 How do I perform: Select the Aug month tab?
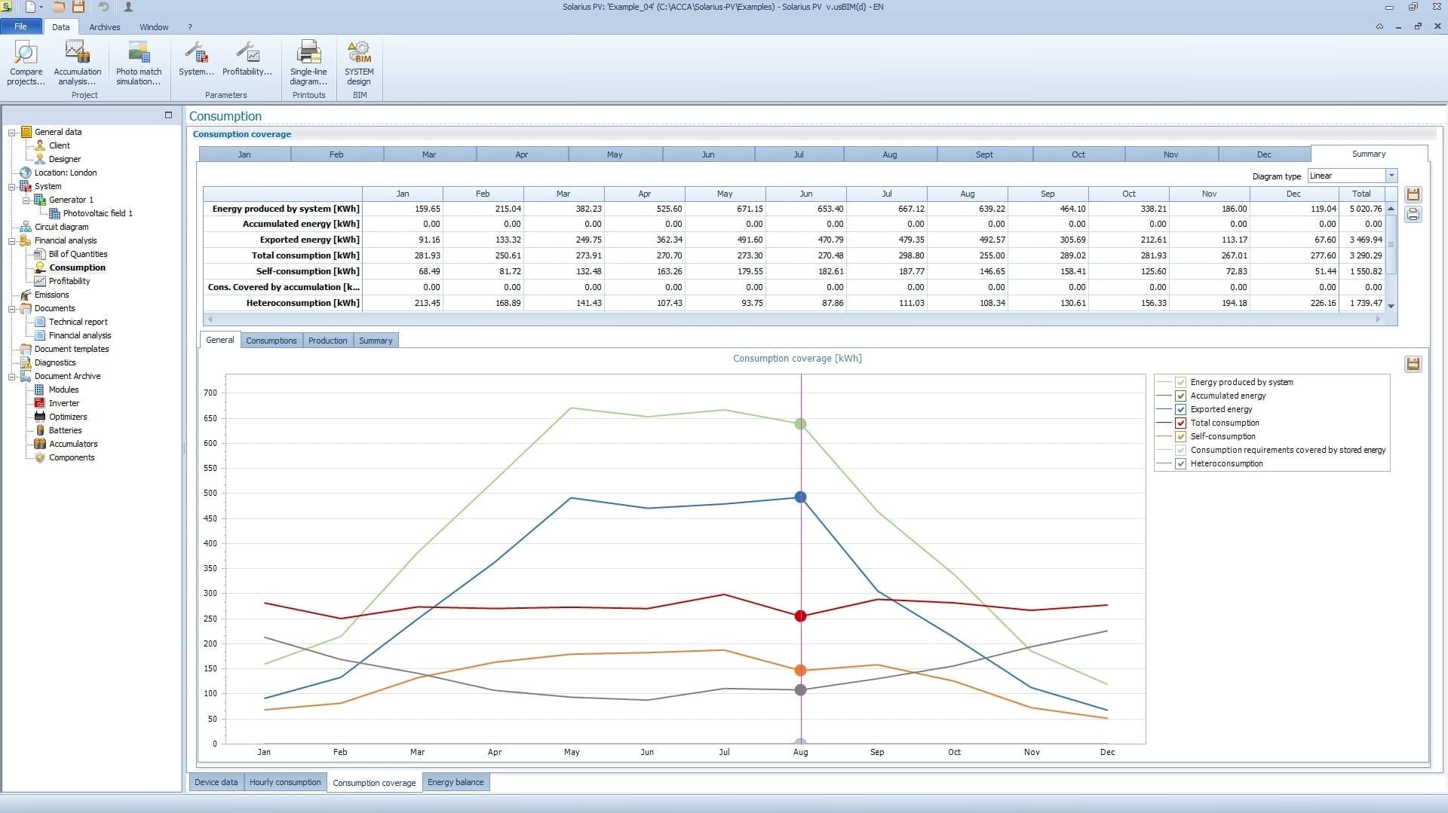pyautogui.click(x=890, y=154)
